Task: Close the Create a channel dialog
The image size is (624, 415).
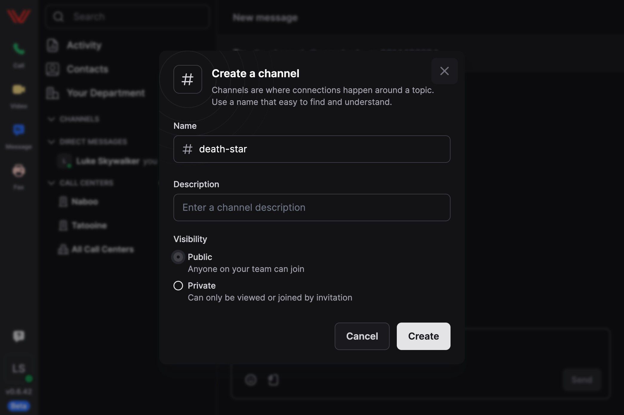Action: click(444, 71)
